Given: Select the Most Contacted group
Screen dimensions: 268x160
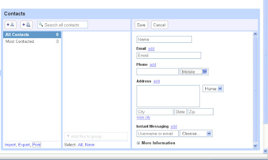Looking at the screenshot, I should pyautogui.click(x=32, y=41).
